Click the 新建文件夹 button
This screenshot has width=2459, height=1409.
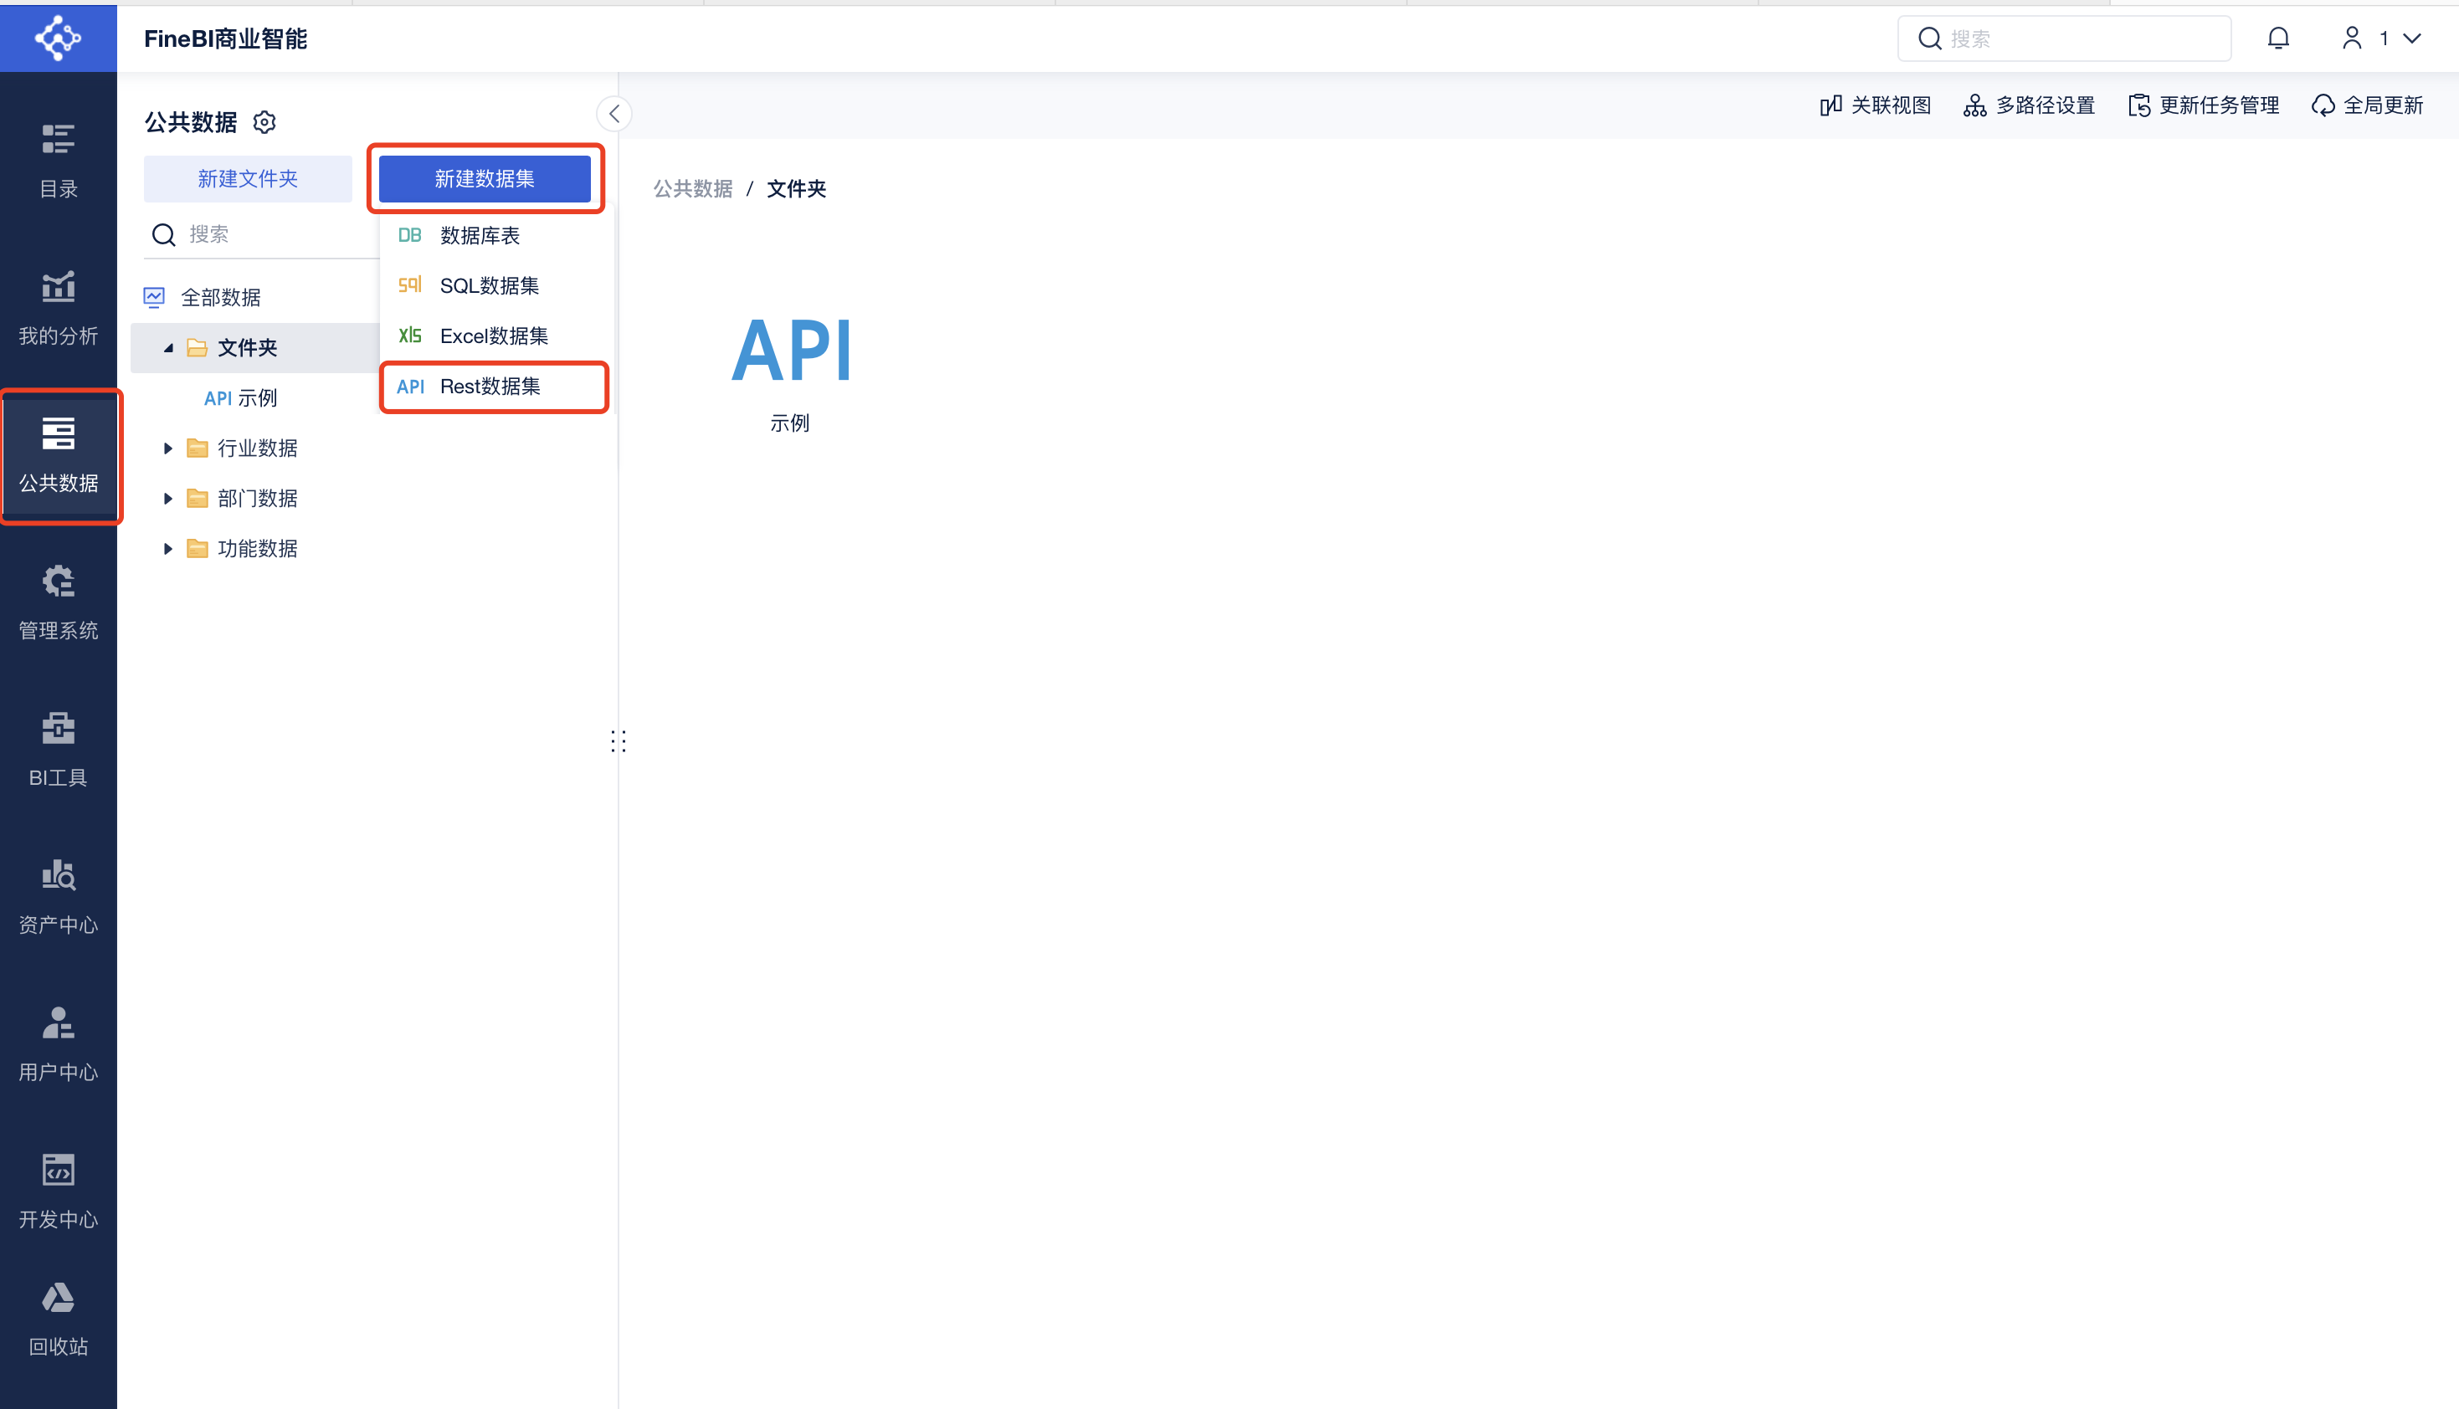tap(248, 178)
